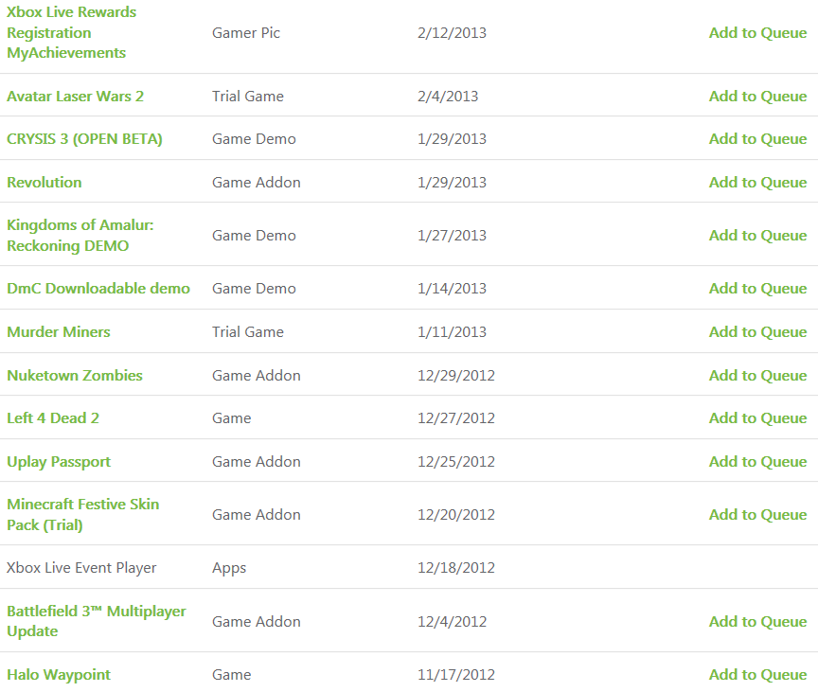Select Game Demo cell in CRYSIS 3 row
The height and width of the screenshot is (692, 818).
[x=254, y=139]
